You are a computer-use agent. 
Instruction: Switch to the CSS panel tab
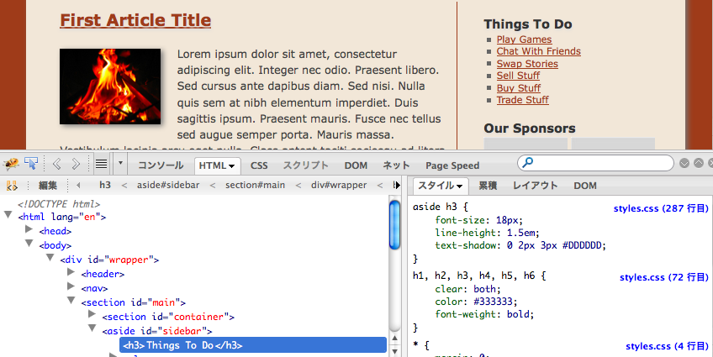[x=259, y=165]
